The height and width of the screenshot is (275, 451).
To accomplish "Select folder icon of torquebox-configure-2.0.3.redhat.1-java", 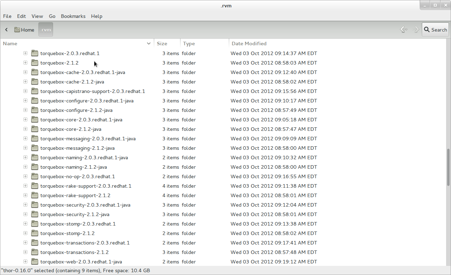I will tap(34, 101).
